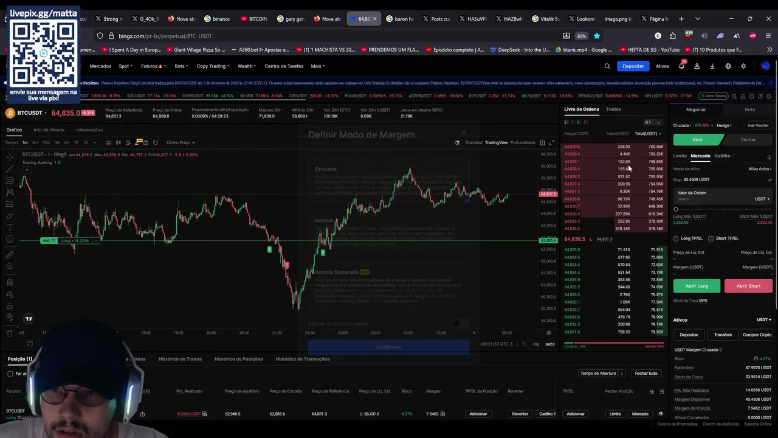Open a new browser tab
Screen dimensions: 778x438
coord(681,19)
